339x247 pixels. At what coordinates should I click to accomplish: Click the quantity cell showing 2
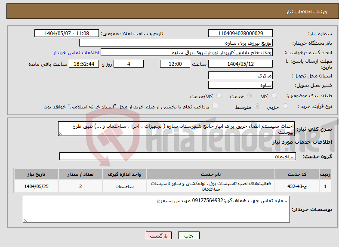(80, 186)
